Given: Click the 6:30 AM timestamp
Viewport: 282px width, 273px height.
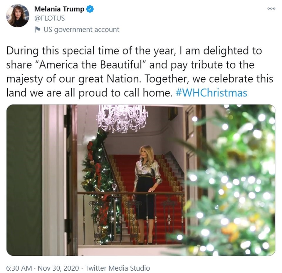Looking at the screenshot, I should click(19, 268).
